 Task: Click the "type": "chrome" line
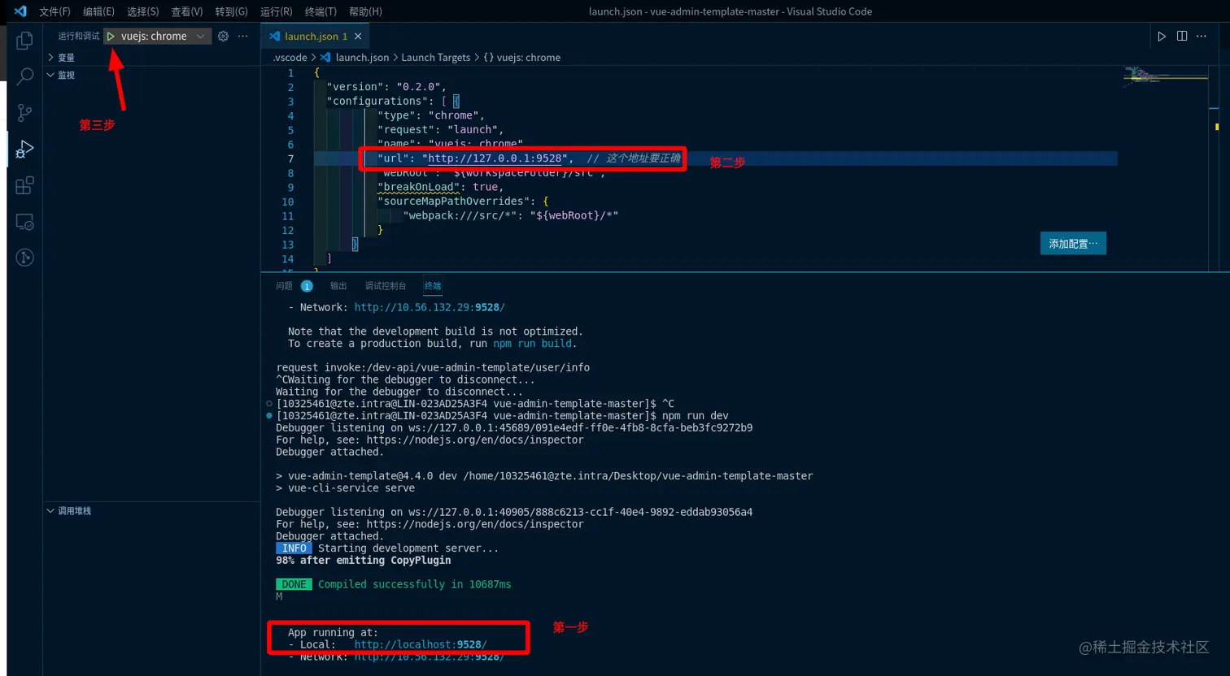[x=430, y=115]
